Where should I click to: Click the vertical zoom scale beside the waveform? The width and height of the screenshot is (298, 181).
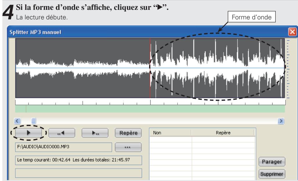pos(288,69)
